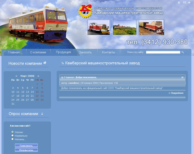
Task: Click round icon at right of article header
Action: (182, 78)
